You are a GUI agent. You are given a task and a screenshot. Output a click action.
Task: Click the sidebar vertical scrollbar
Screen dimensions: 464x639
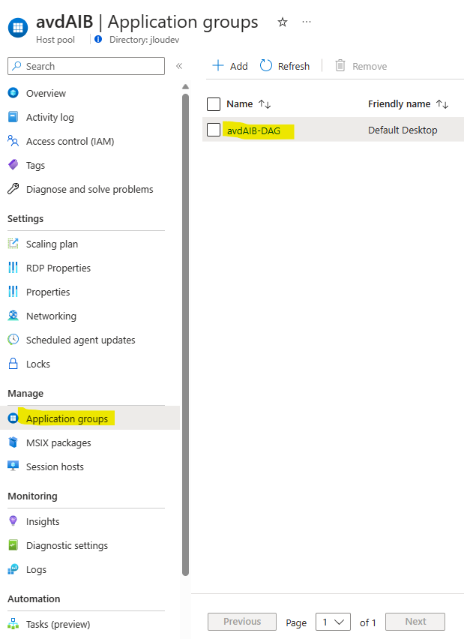(x=185, y=334)
